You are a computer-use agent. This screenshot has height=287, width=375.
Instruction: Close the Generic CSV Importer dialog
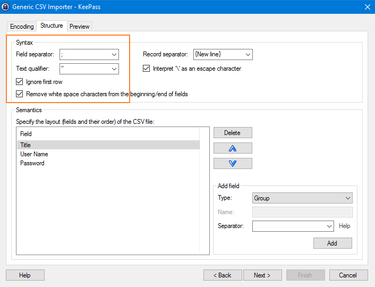pyautogui.click(x=367, y=6)
